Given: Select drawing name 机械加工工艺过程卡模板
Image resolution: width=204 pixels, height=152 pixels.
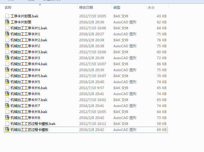Looking at the screenshot, I should click(29, 130).
